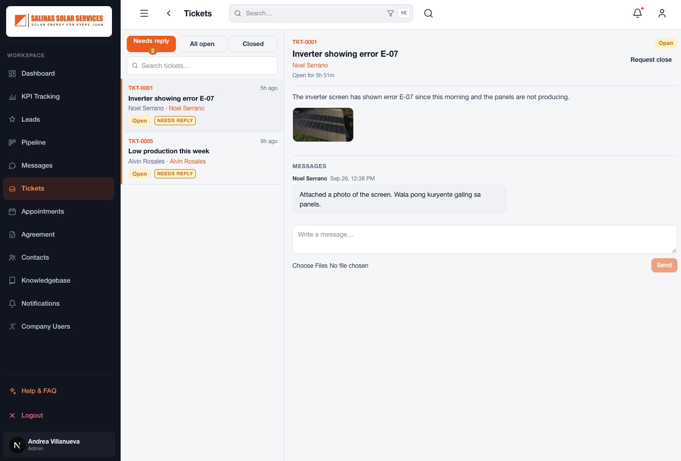681x461 pixels.
Task: Open Pipeline in the sidebar
Action: click(58, 143)
